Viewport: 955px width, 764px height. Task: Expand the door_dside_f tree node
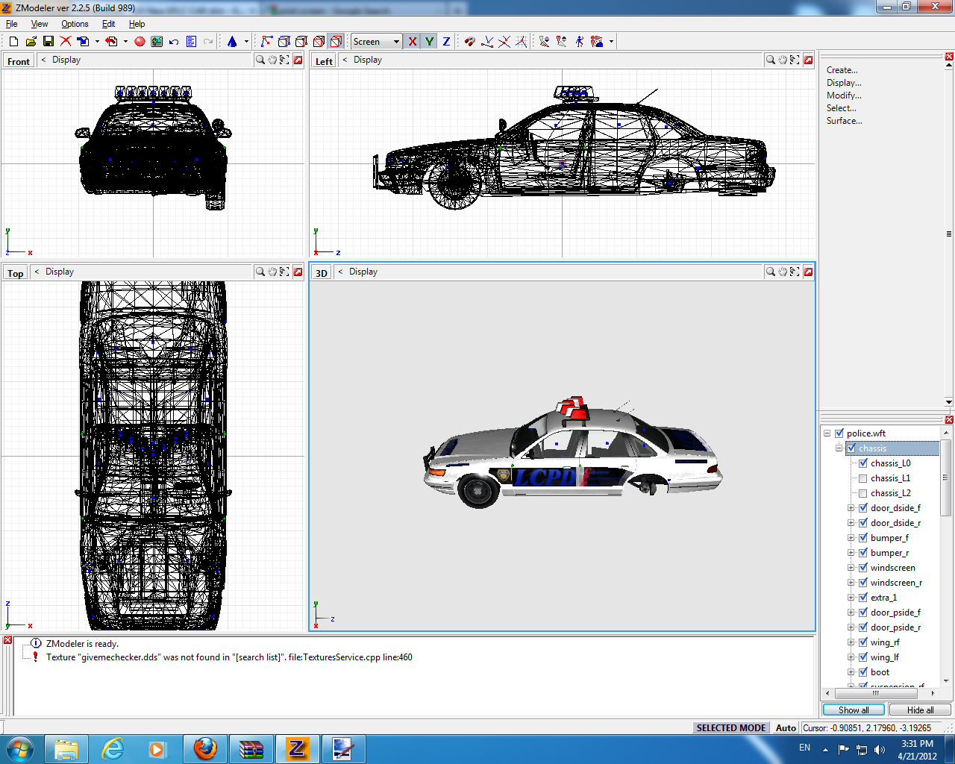[x=851, y=508]
